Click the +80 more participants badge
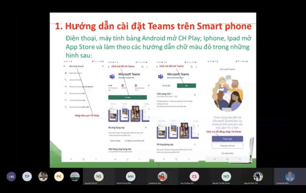This screenshot has height=193, width=306. click(x=11, y=176)
